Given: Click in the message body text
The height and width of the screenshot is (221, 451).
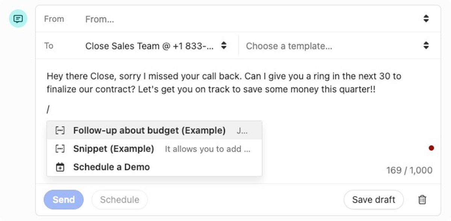Looking at the screenshot, I should click(224, 83).
